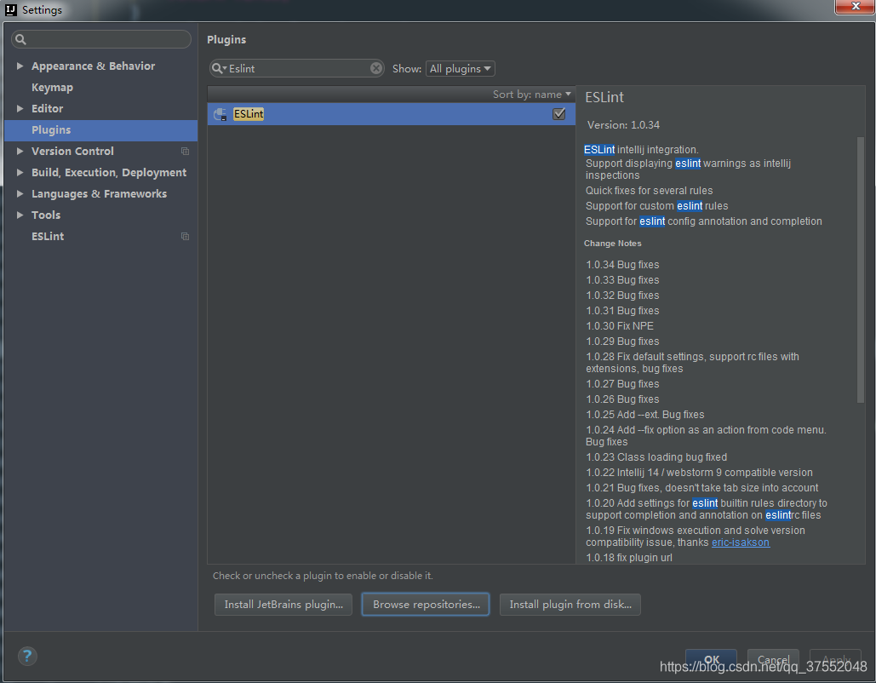
Task: Clear the Eslint search filter with the X icon
Action: click(376, 68)
